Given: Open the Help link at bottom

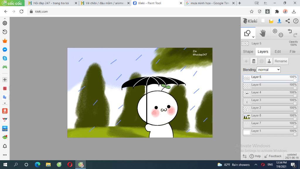Looking at the screenshot, I should click(255, 156).
